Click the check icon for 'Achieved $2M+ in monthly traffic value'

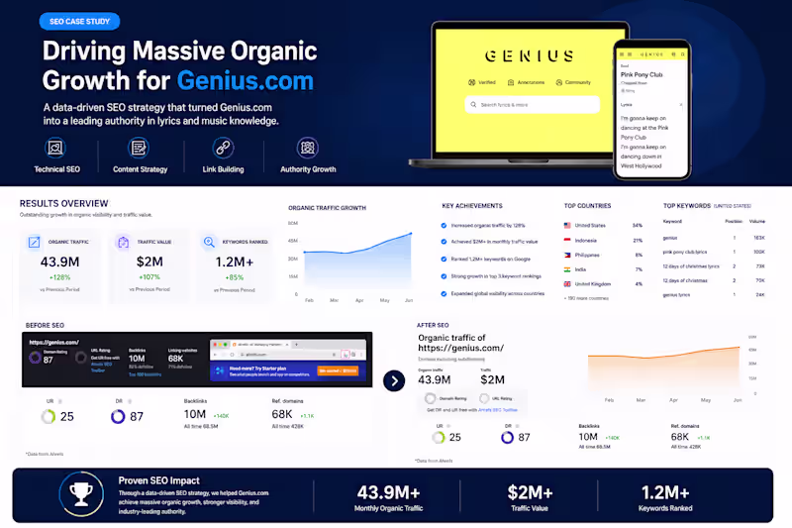pyautogui.click(x=444, y=242)
